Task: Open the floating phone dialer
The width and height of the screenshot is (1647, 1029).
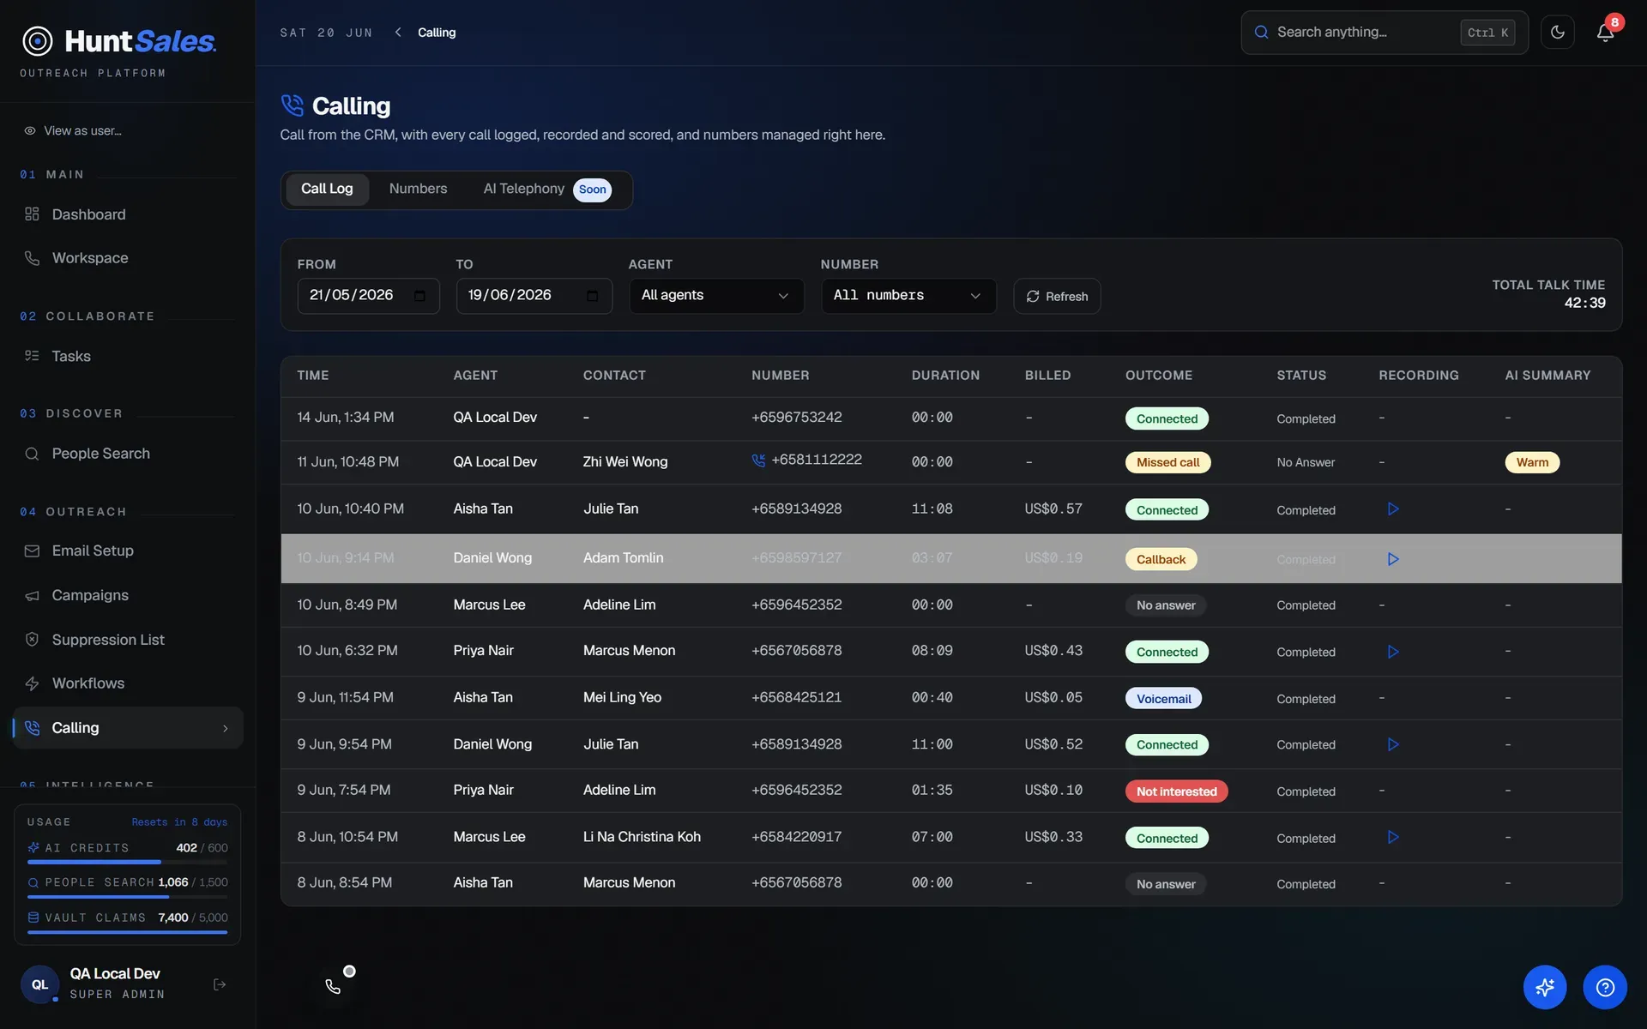Action: [334, 986]
